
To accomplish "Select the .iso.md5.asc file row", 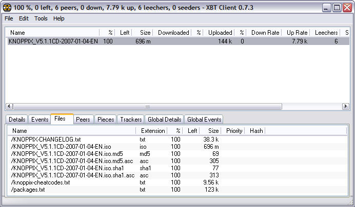I will point(177,161).
